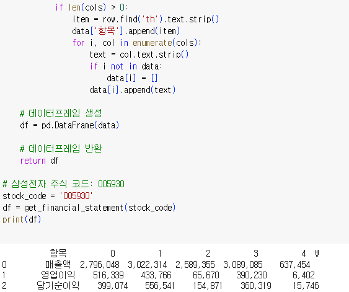Click the 'print(df)' line
This screenshot has height=292, width=349.
tap(22, 219)
